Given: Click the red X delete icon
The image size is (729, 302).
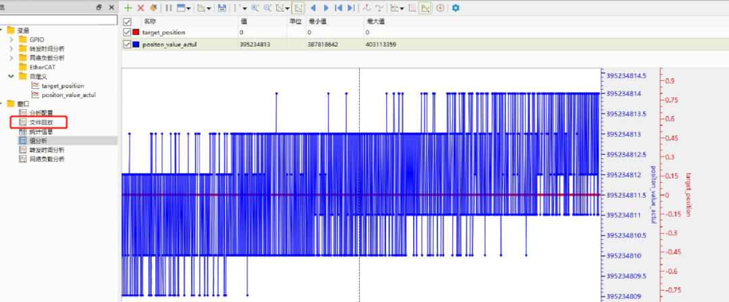Looking at the screenshot, I should point(141,8).
